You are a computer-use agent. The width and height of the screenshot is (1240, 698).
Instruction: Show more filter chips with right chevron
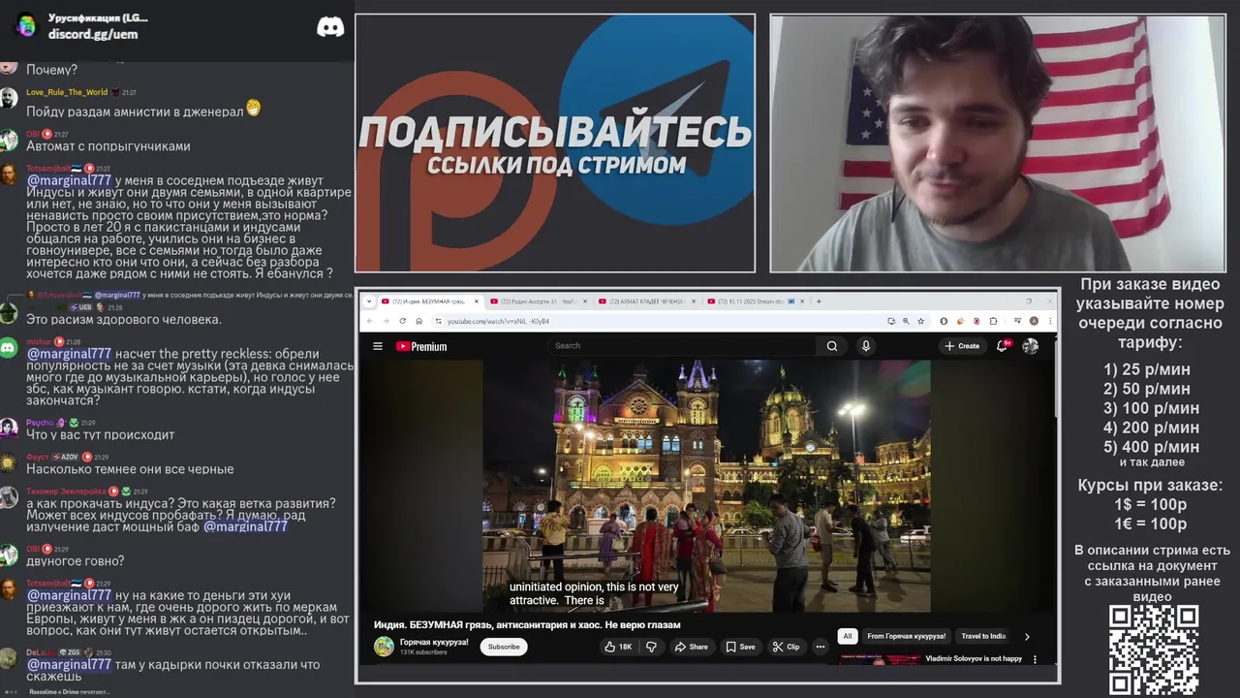tap(1027, 637)
